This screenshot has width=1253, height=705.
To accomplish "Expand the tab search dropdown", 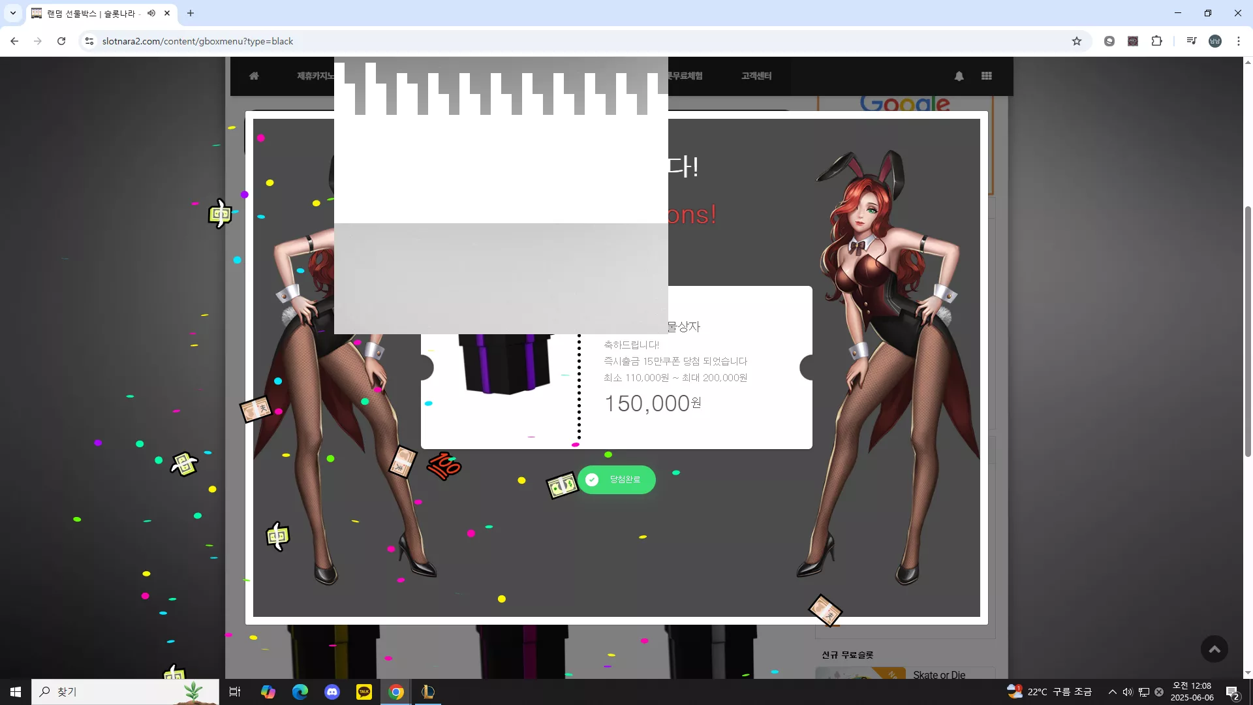I will 13,13.
